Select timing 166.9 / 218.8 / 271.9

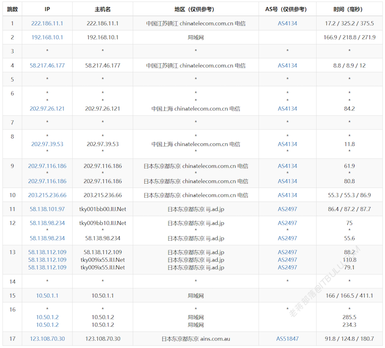[349, 37]
